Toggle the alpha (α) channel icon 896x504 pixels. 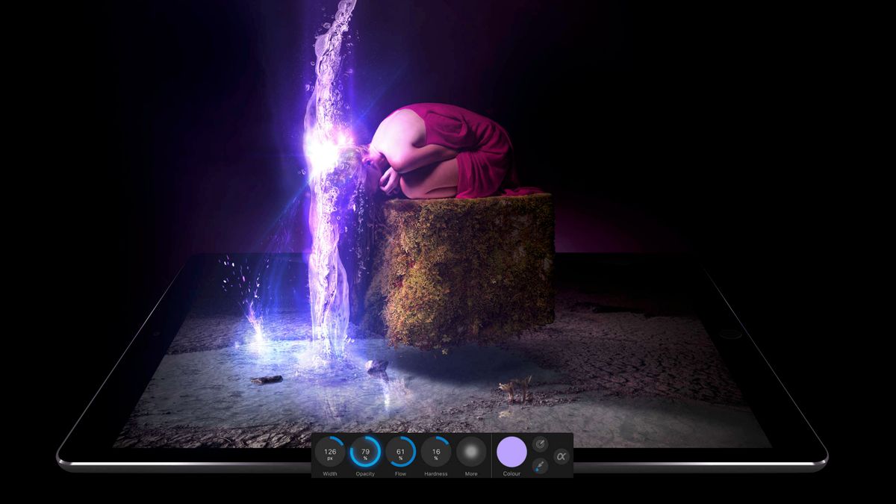pos(561,456)
